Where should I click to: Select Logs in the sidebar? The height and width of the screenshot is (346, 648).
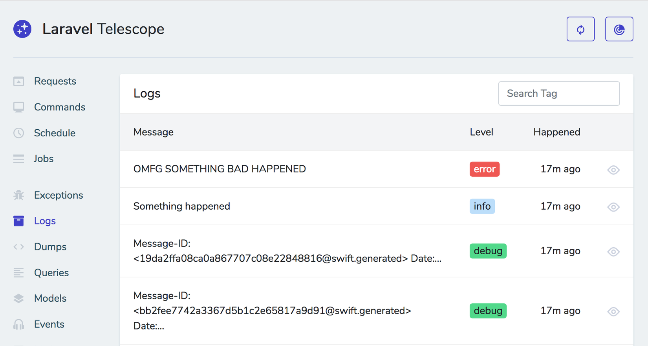pyautogui.click(x=45, y=221)
